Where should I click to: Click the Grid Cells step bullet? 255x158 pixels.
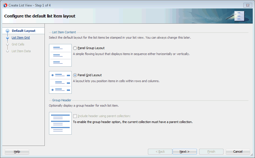(x=7, y=44)
